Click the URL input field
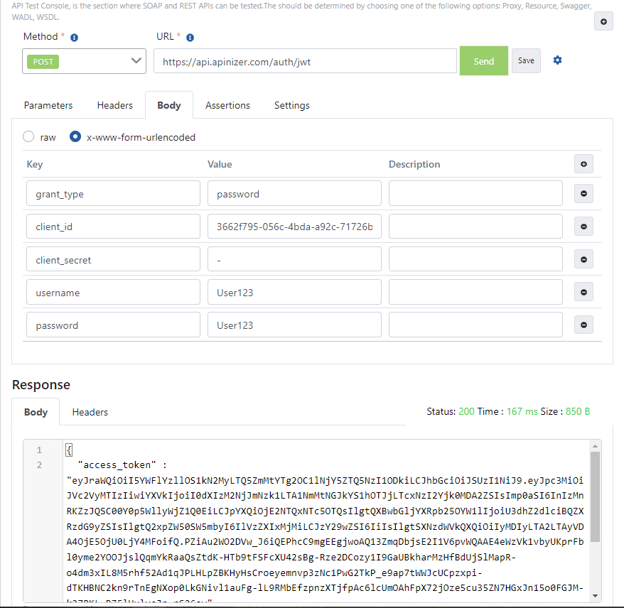The image size is (624, 608). click(x=304, y=60)
